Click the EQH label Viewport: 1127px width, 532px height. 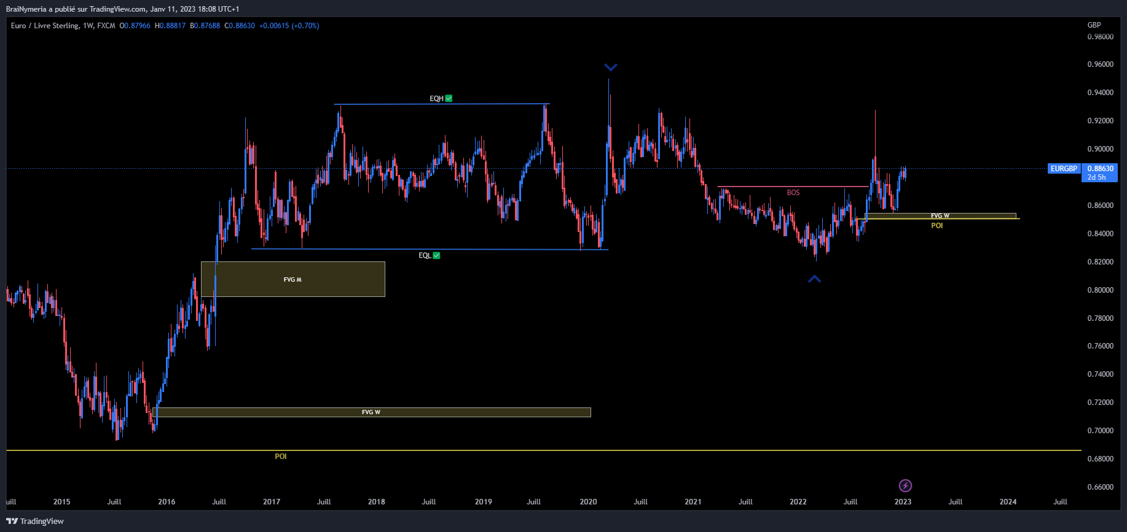pos(441,98)
